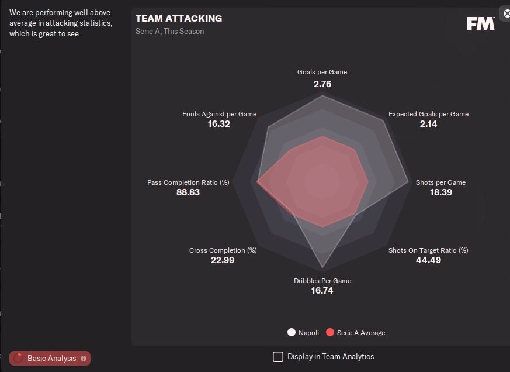Click the Cross Completion (%) label

coord(223,250)
